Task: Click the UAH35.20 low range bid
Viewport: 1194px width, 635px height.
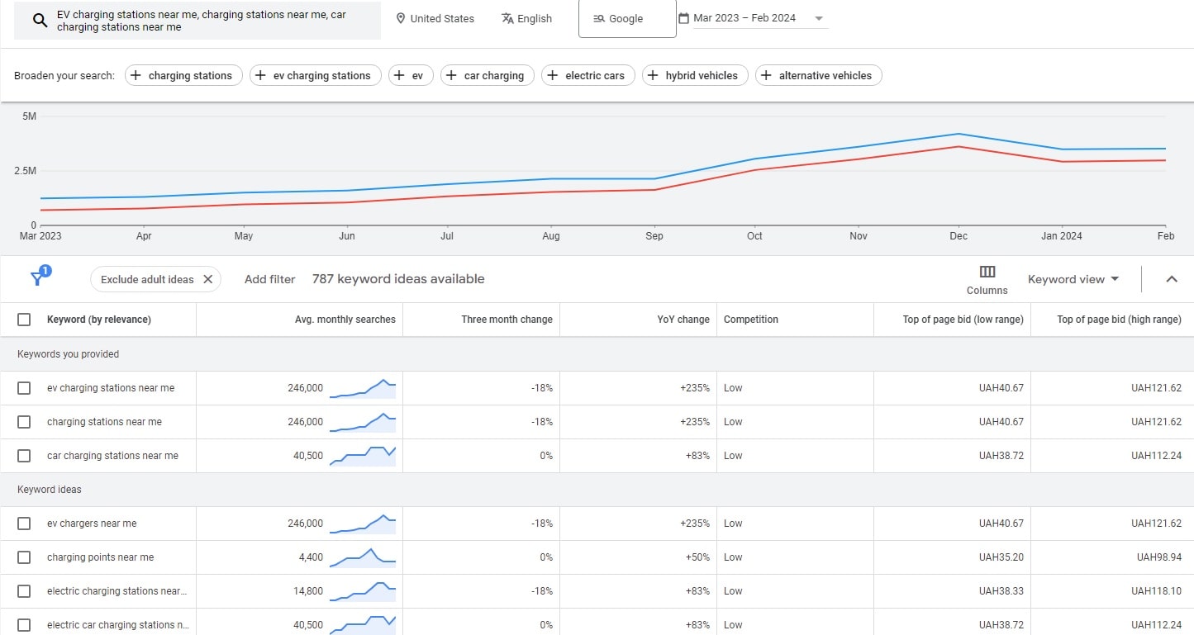Action: [1001, 557]
